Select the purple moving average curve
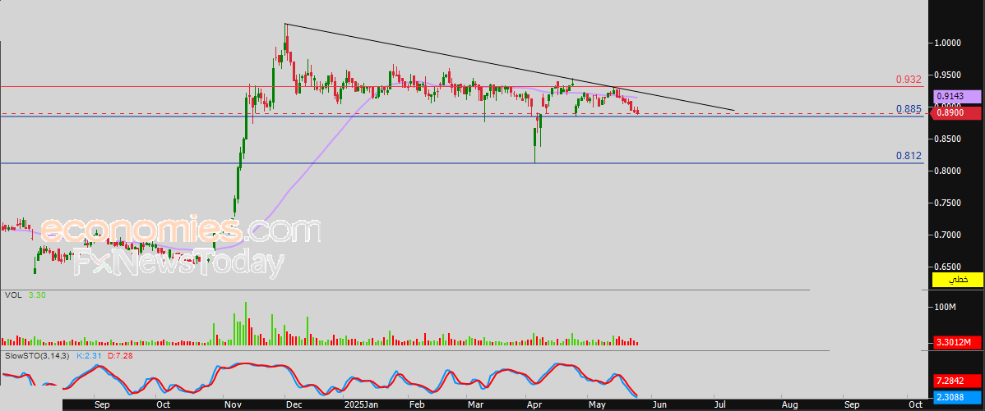Screen dimensions: 985x411 point(314,162)
